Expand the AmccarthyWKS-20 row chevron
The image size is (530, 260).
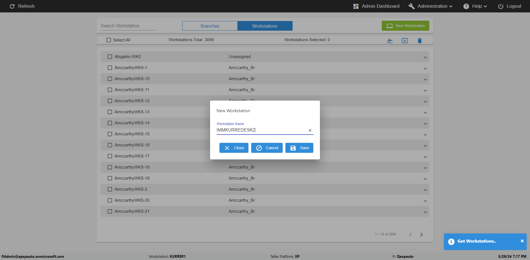pyautogui.click(x=425, y=201)
